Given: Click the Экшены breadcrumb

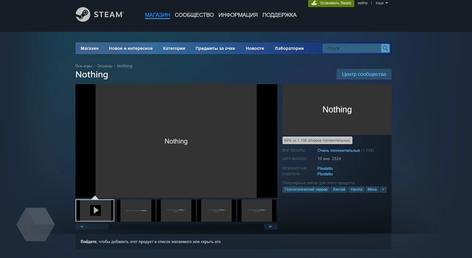Looking at the screenshot, I should pos(105,66).
